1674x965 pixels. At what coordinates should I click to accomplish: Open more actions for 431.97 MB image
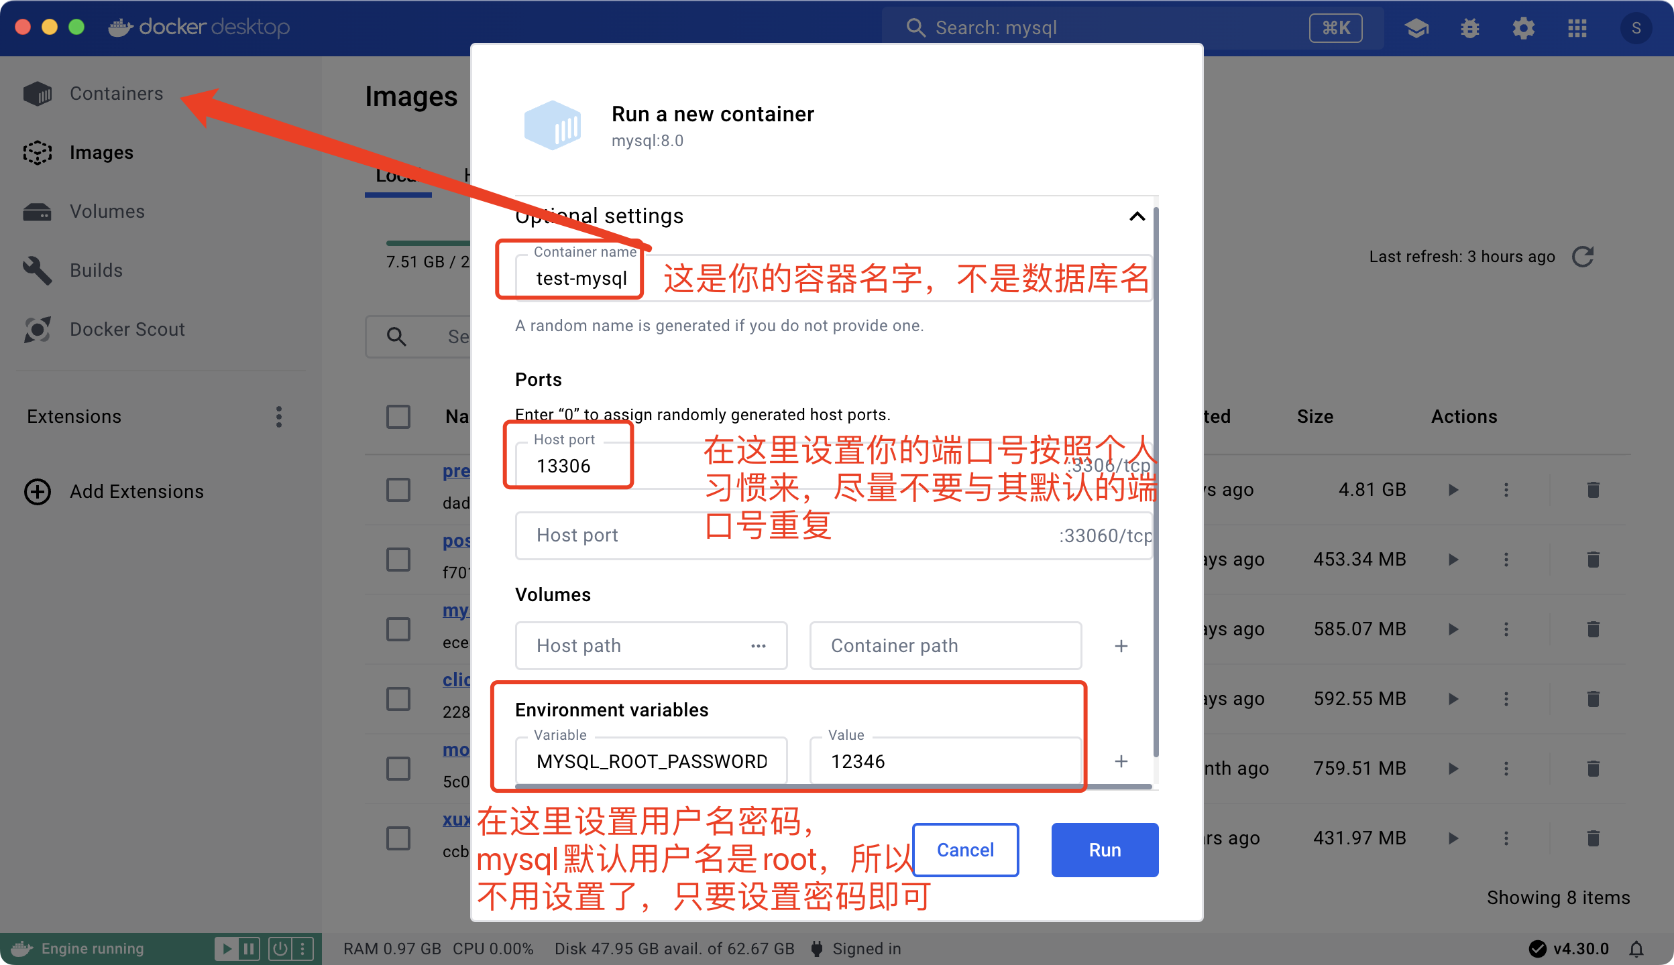click(x=1506, y=838)
